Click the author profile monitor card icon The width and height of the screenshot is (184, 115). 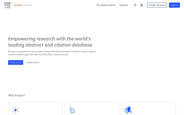(72, 110)
